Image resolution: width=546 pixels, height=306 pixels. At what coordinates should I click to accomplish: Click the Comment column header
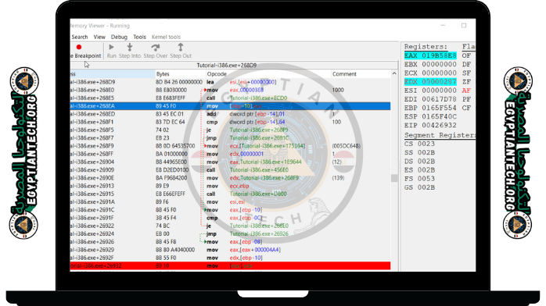[x=361, y=74]
